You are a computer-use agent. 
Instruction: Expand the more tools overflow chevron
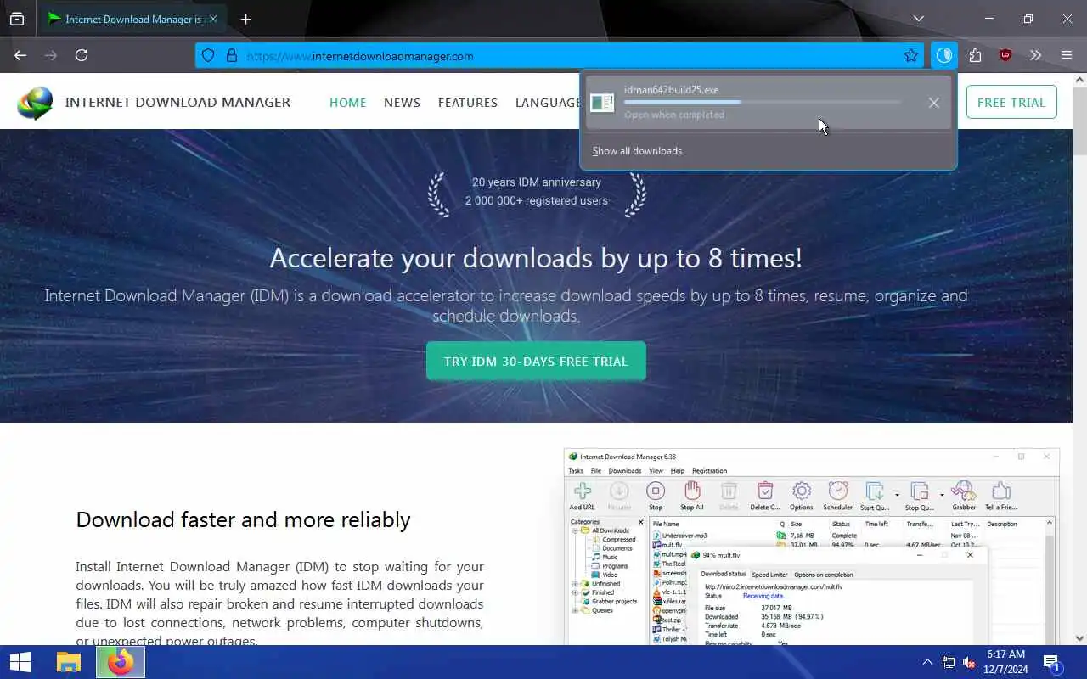(1035, 55)
